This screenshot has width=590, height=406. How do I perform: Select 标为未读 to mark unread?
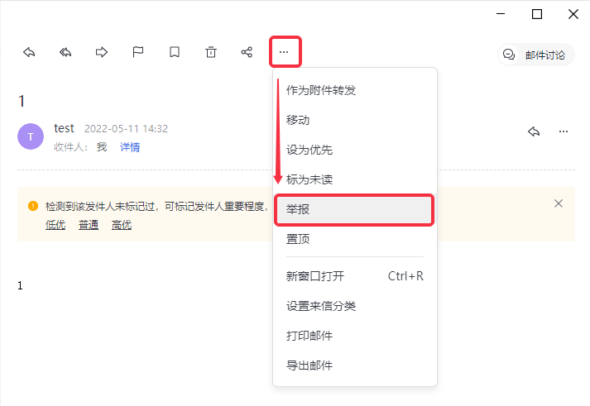click(x=355, y=179)
